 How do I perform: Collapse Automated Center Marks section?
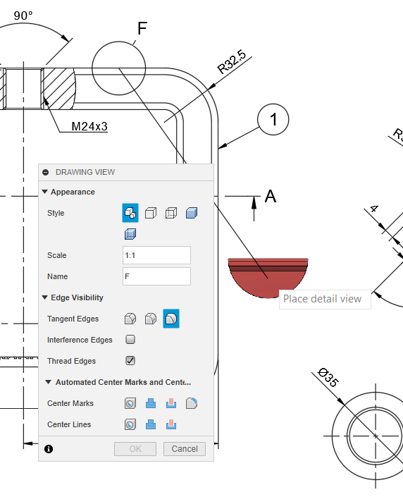[48, 382]
